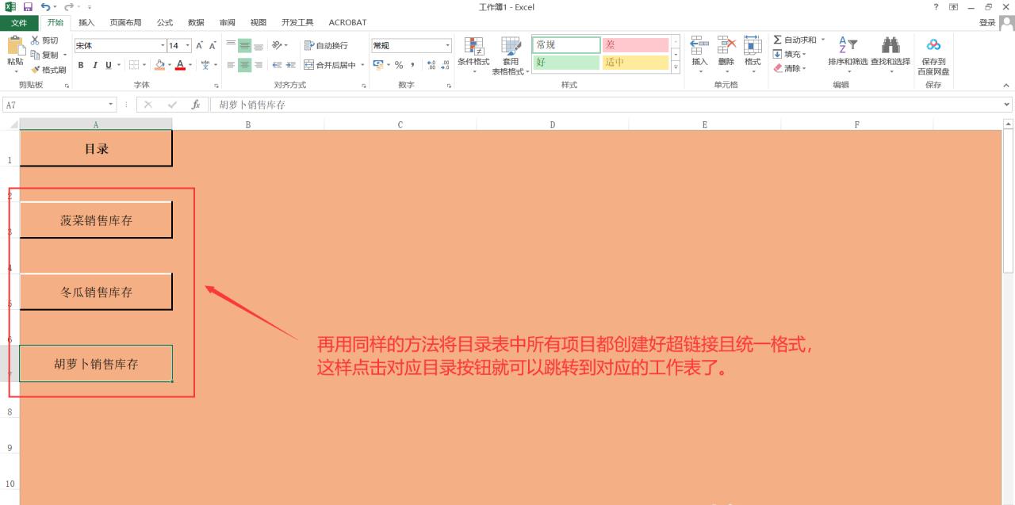Expand the Name Box dropdown arrow
This screenshot has width=1015, height=505.
(x=111, y=105)
